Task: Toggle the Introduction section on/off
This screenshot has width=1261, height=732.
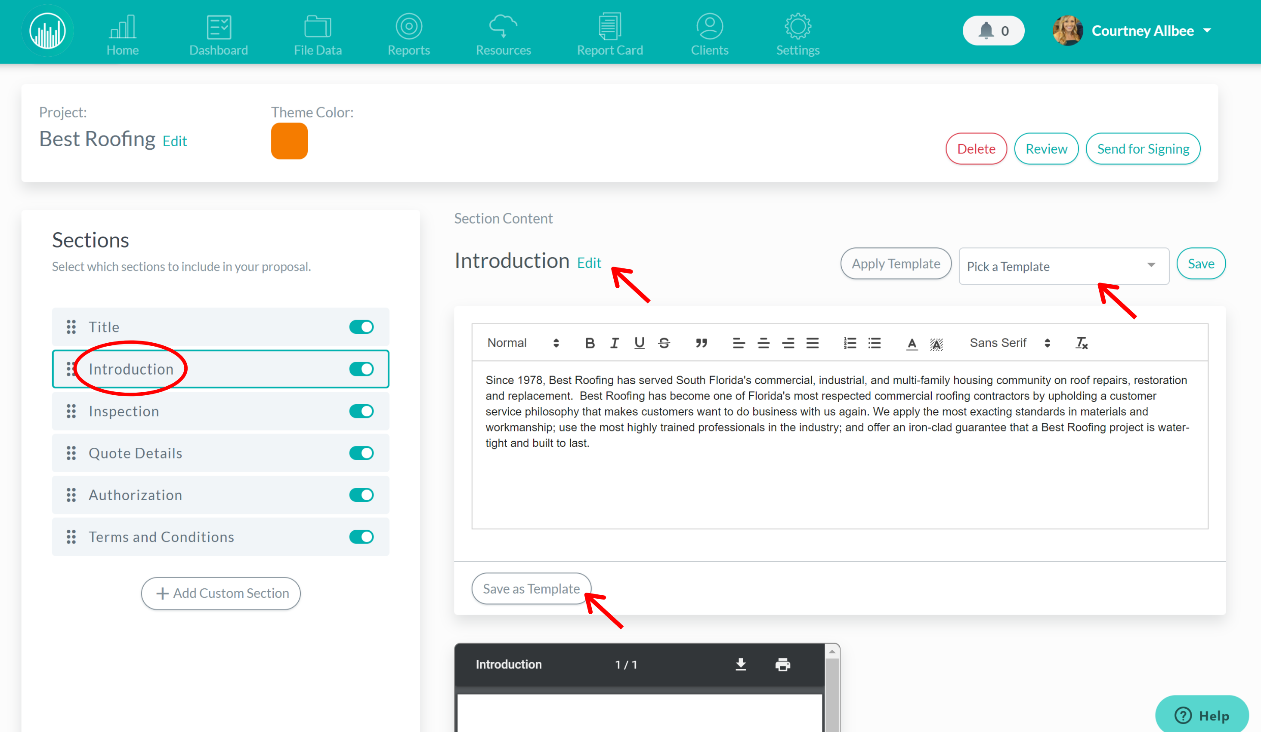Action: click(x=362, y=369)
